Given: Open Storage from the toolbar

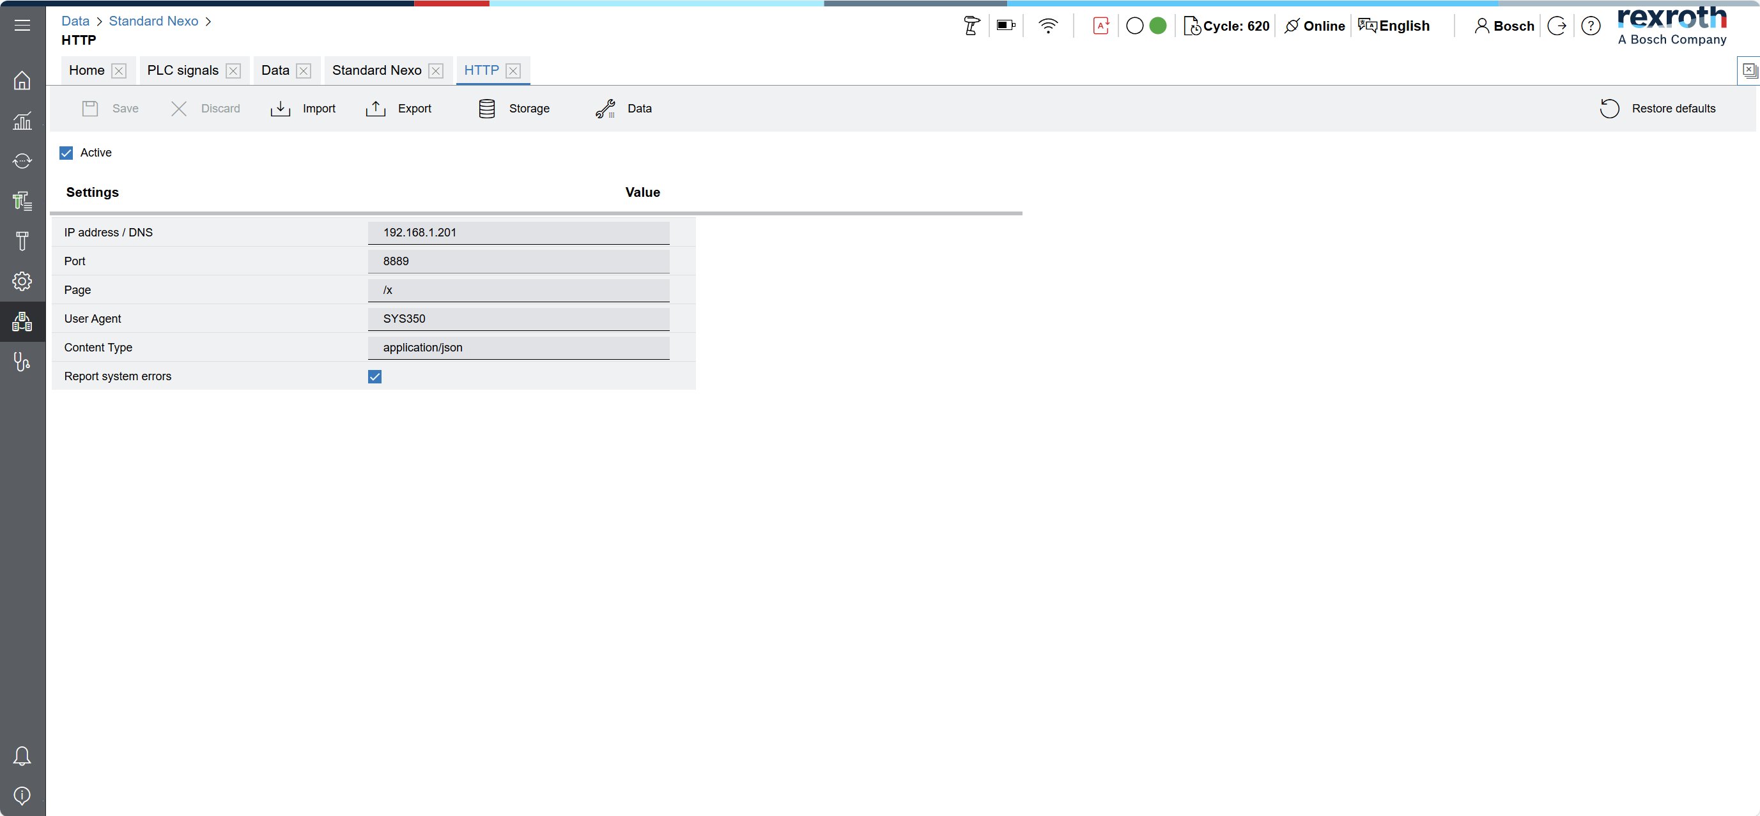Looking at the screenshot, I should click(x=514, y=109).
